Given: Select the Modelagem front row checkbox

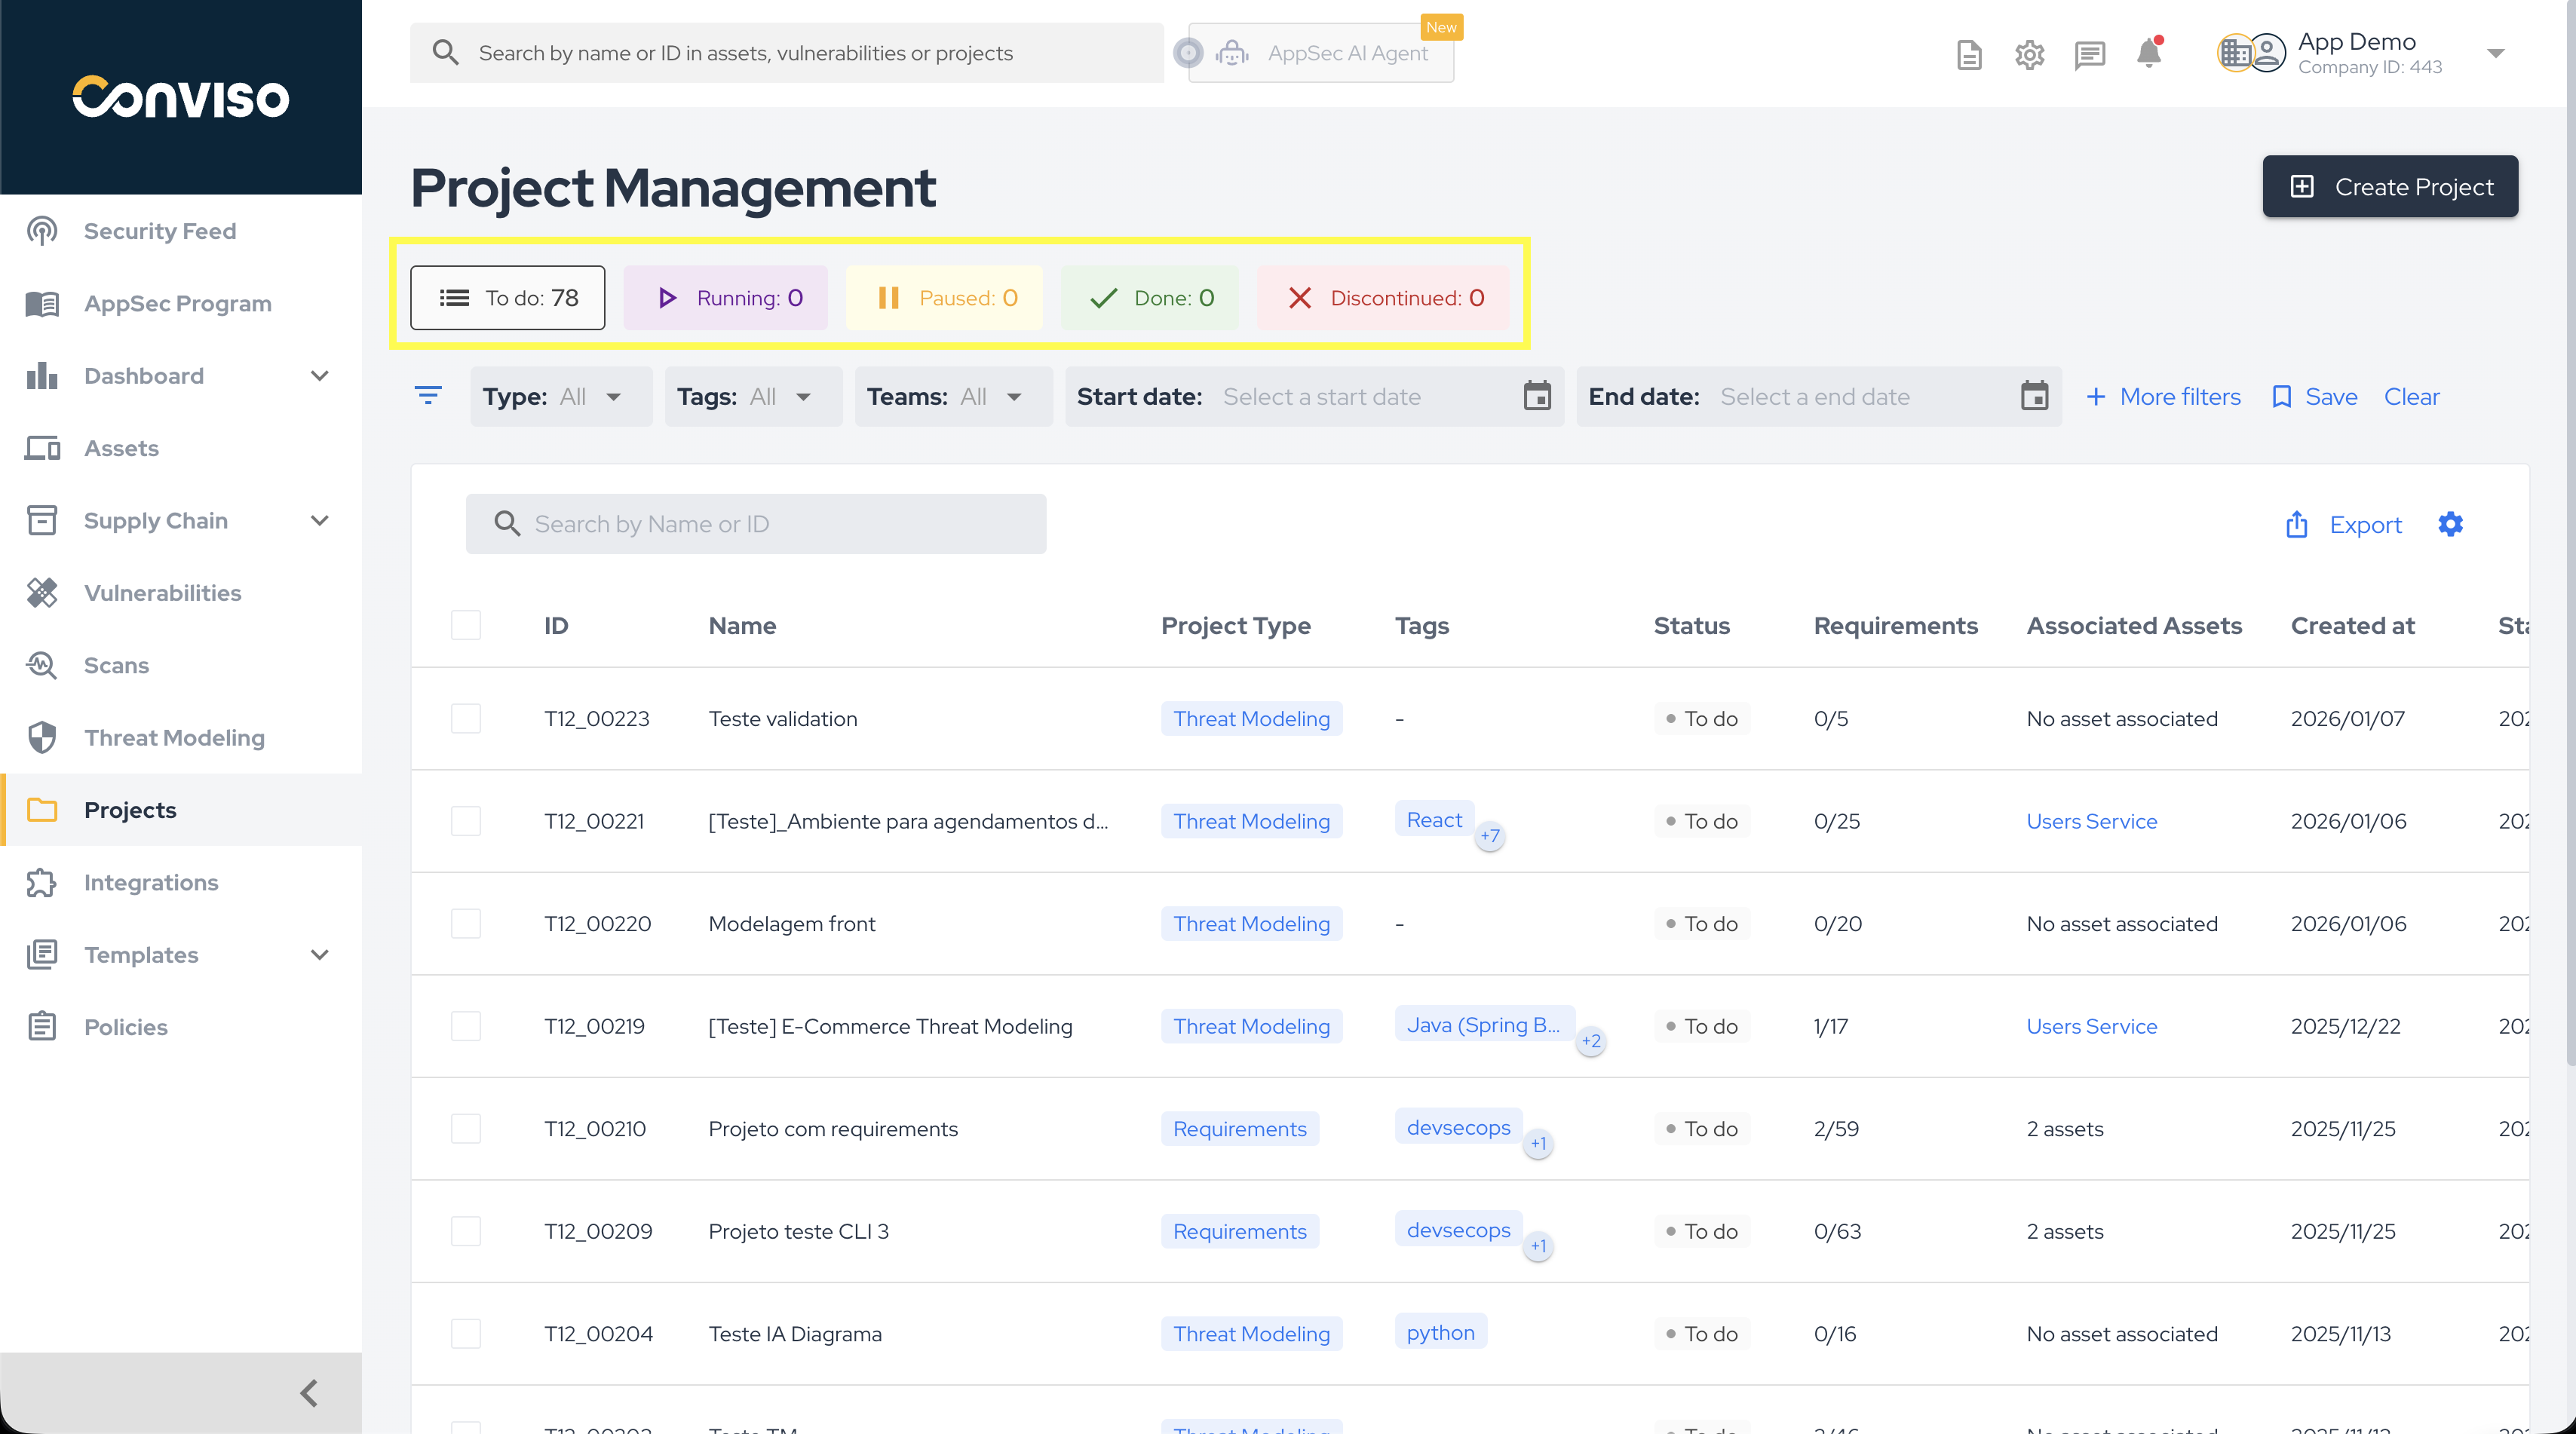Looking at the screenshot, I should point(466,923).
